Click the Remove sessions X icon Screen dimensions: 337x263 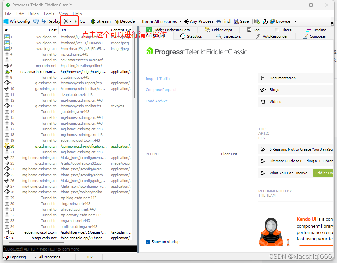(66, 21)
